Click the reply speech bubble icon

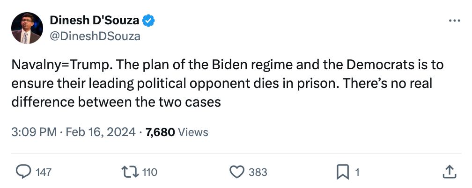23,172
